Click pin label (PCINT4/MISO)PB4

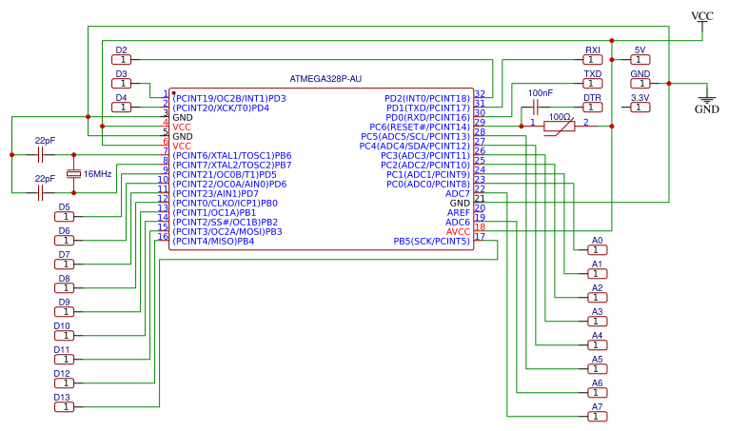[213, 242]
